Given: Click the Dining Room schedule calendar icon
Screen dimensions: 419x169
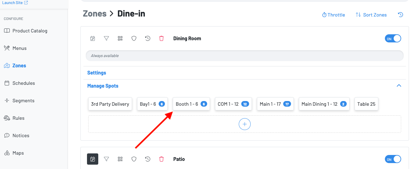Looking at the screenshot, I should 93,39.
